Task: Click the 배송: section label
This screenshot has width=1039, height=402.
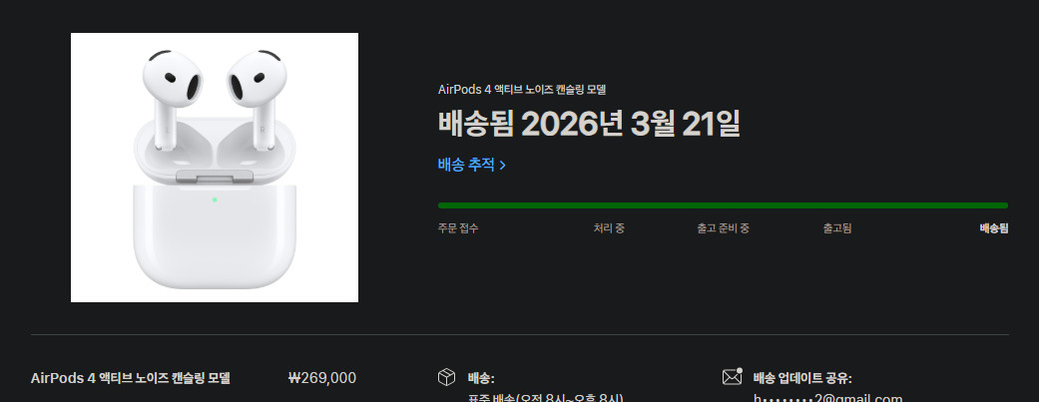Action: click(481, 379)
